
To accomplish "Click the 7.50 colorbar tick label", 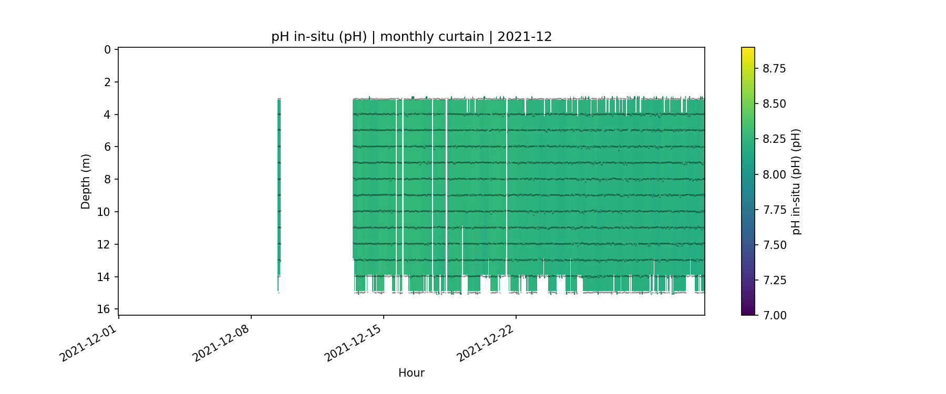I will [x=774, y=245].
